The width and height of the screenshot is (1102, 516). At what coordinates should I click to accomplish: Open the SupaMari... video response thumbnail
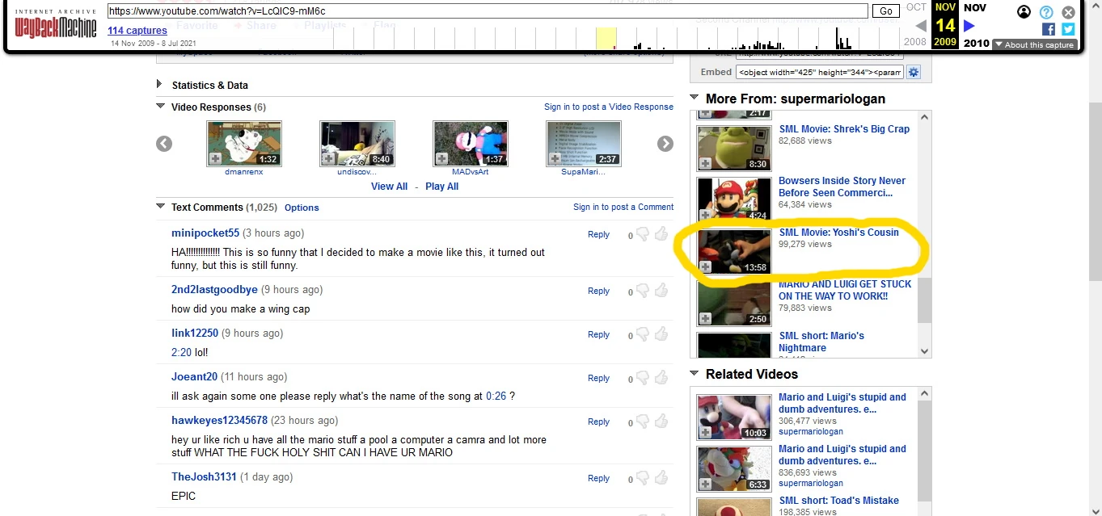coord(584,144)
